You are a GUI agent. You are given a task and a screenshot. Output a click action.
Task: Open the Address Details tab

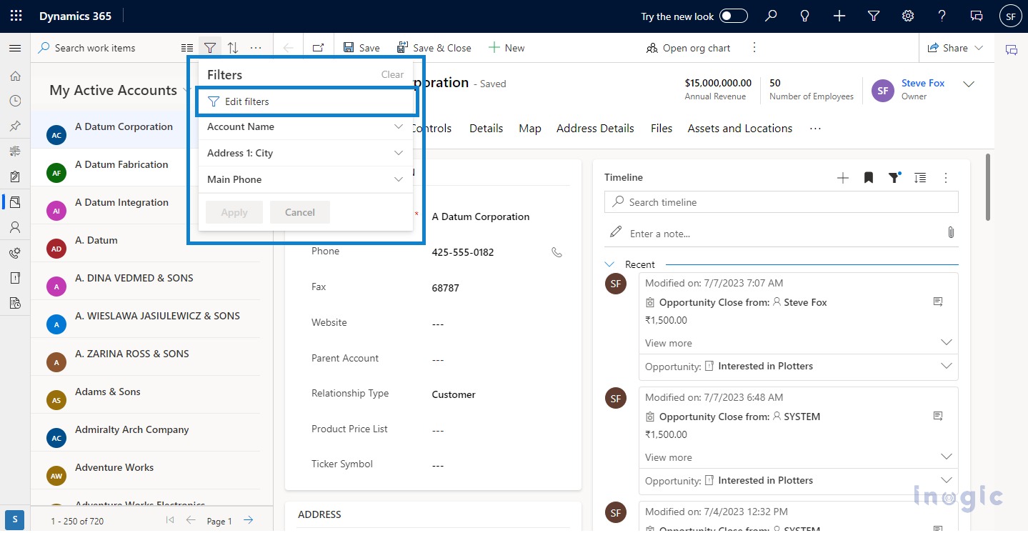[595, 129]
